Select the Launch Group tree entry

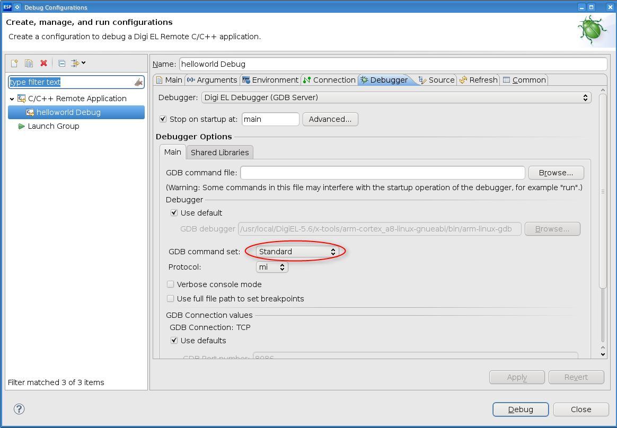pos(53,126)
